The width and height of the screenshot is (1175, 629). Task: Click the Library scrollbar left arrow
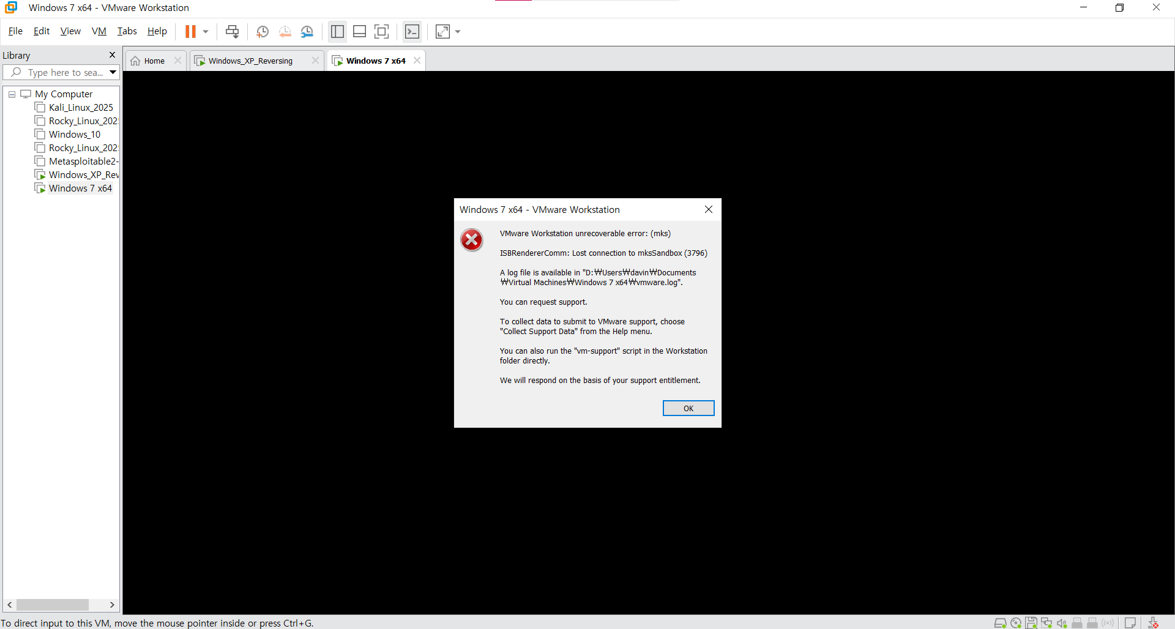coord(9,605)
